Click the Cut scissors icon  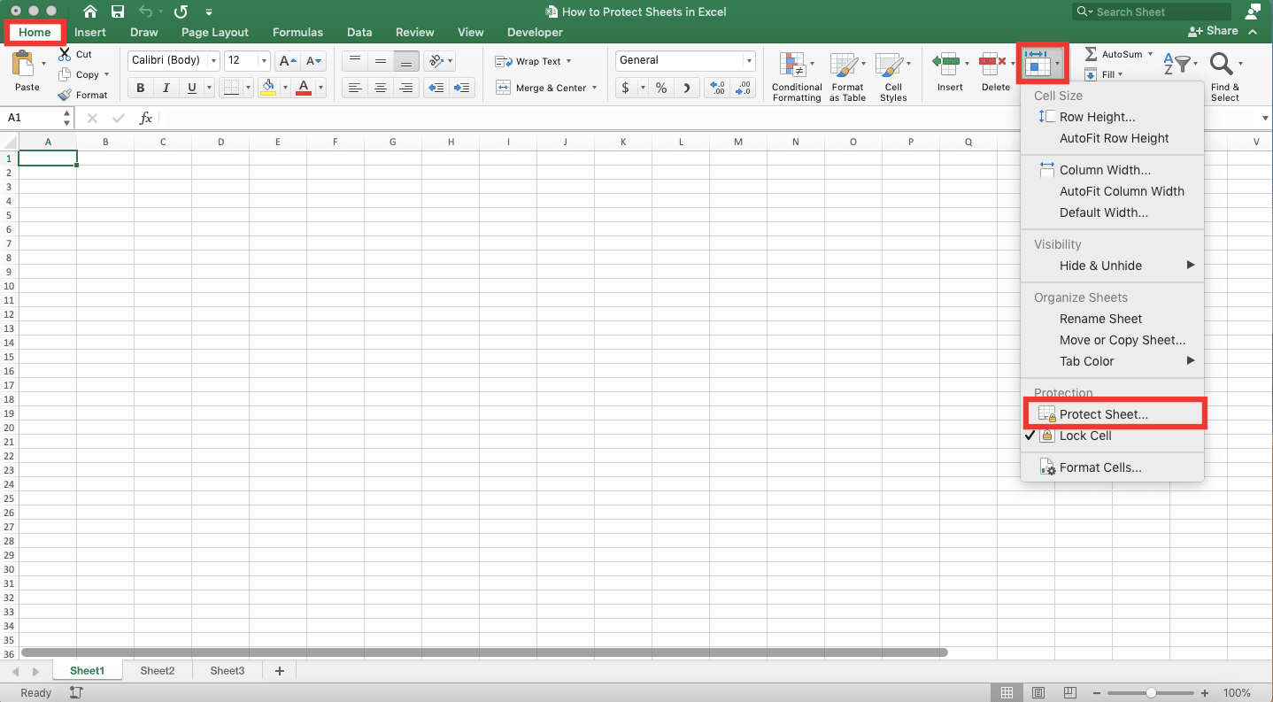pyautogui.click(x=64, y=54)
